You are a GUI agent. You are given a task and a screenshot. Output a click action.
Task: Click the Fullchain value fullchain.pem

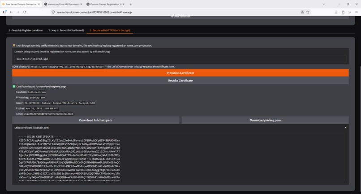pyautogui.click(x=37, y=92)
